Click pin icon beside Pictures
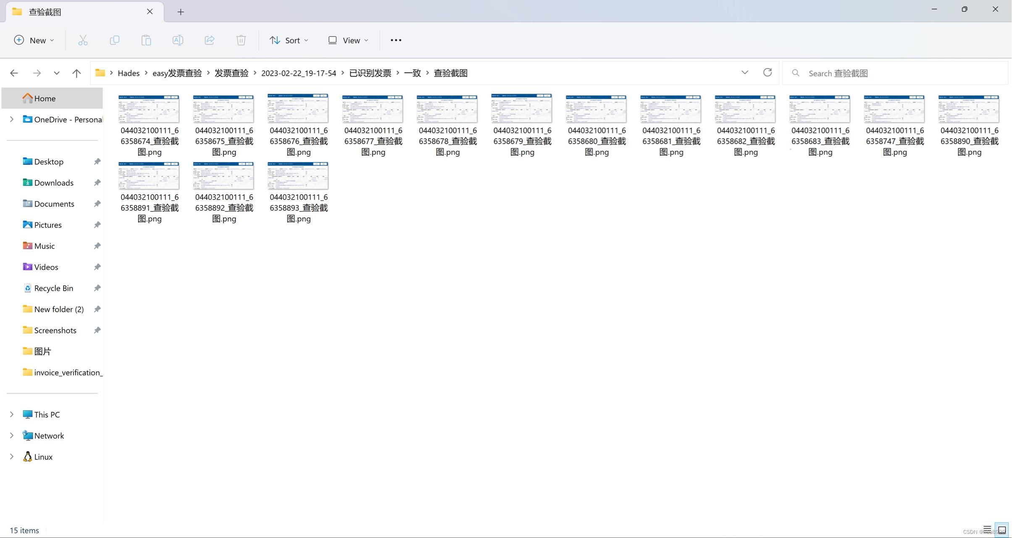This screenshot has width=1012, height=538. click(97, 225)
